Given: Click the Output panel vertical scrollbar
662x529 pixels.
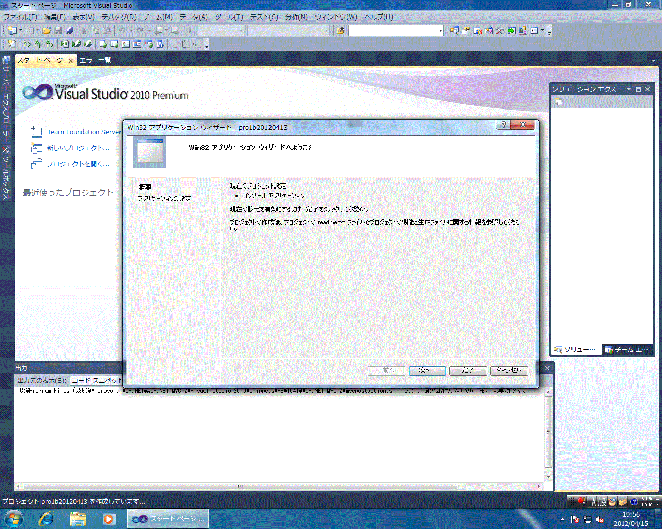Looking at the screenshot, I should [x=548, y=434].
